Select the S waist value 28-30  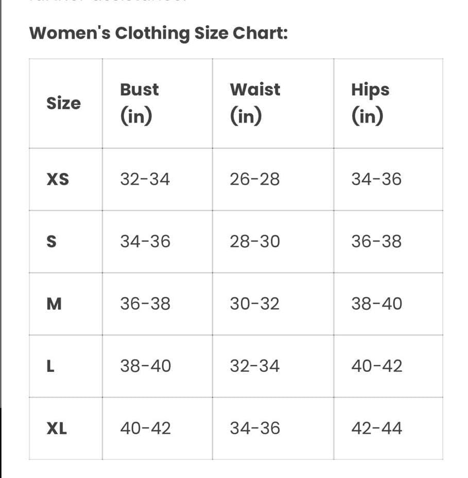coord(255,242)
